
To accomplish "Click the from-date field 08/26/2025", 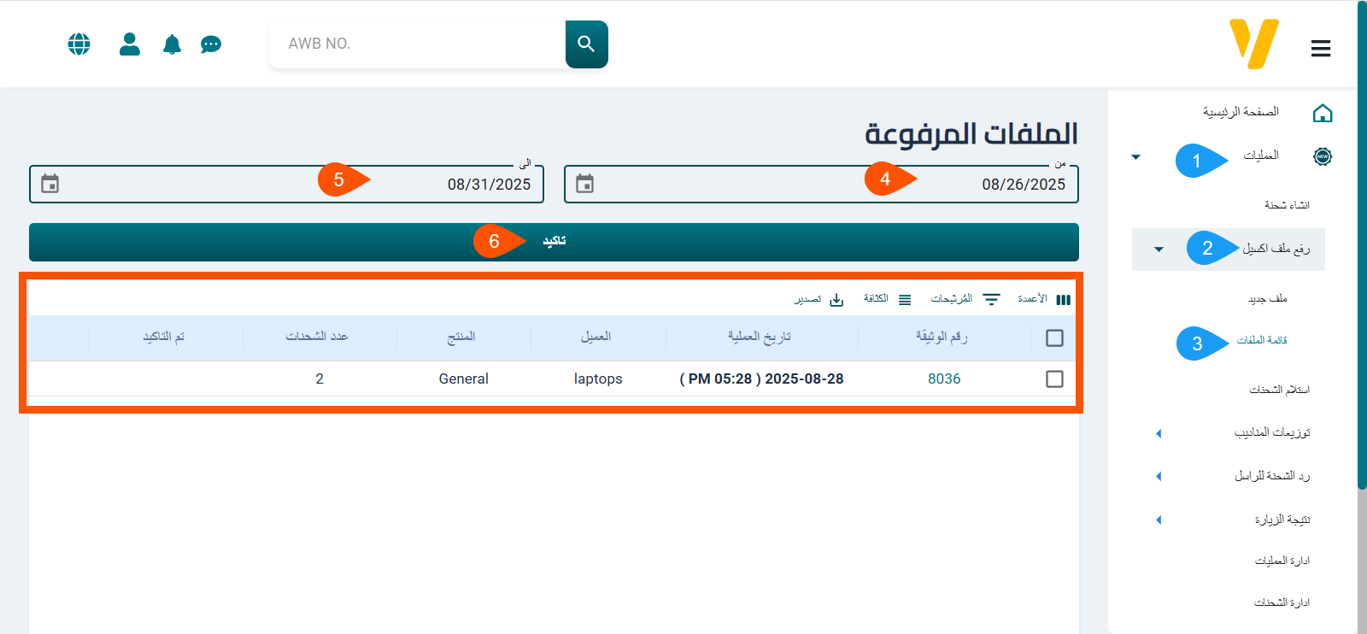I will [821, 184].
